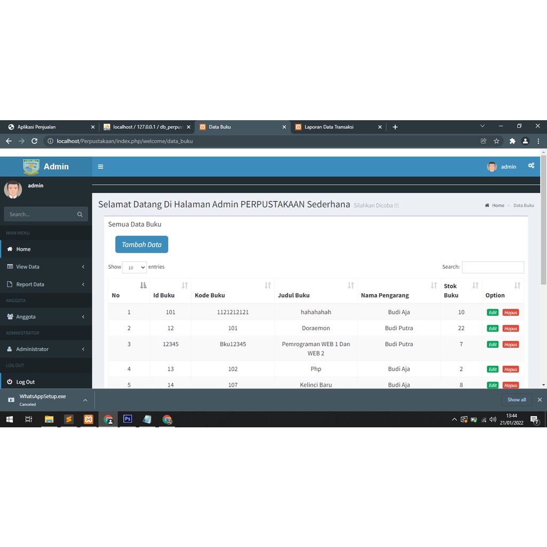Click the Tambah Data button
The width and height of the screenshot is (547, 547).
[x=142, y=245]
